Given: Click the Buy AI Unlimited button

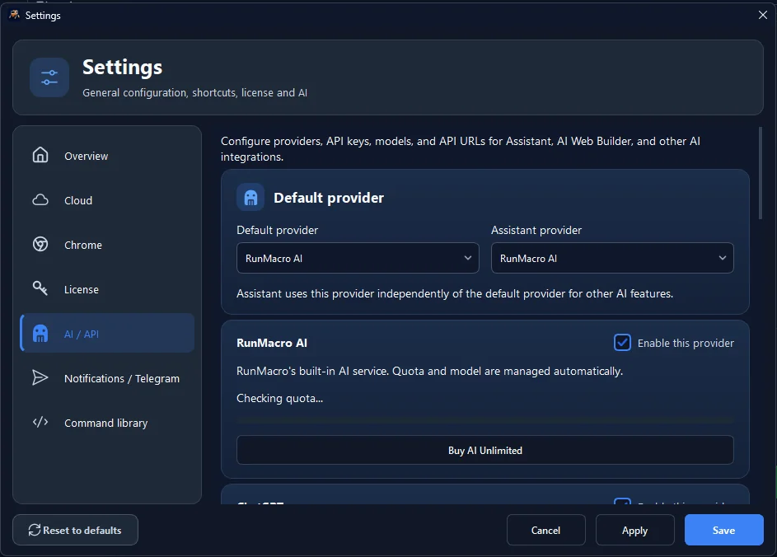Looking at the screenshot, I should pos(485,450).
